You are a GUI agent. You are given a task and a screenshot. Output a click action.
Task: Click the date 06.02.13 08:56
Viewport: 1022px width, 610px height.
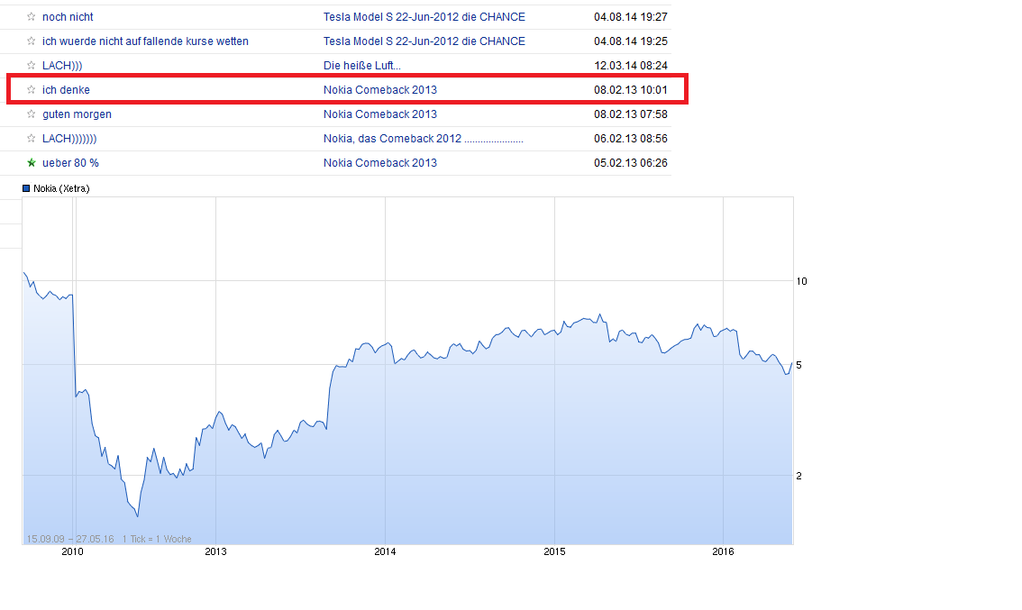630,138
